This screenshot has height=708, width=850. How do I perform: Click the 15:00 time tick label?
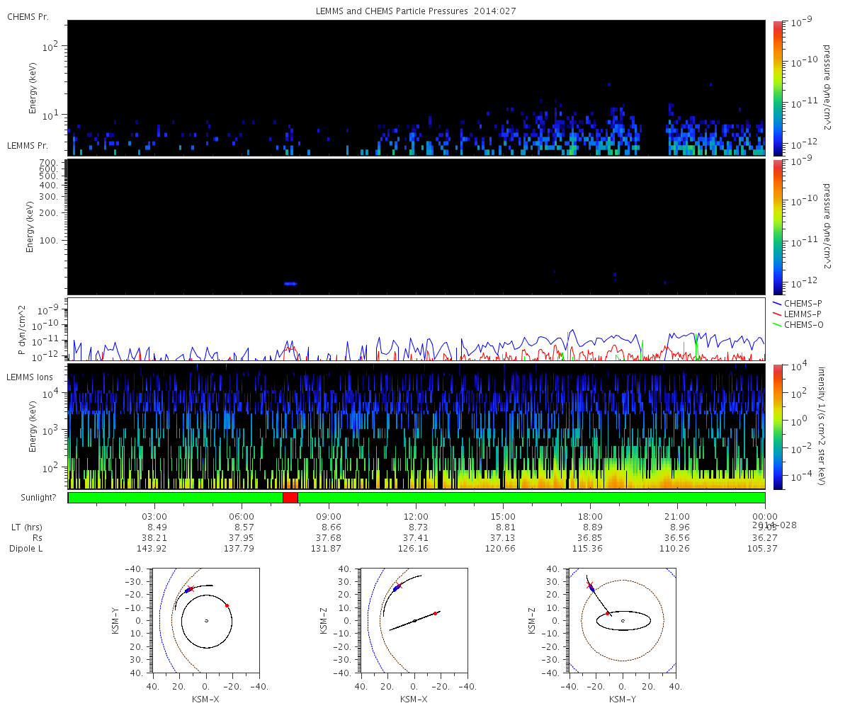point(503,516)
